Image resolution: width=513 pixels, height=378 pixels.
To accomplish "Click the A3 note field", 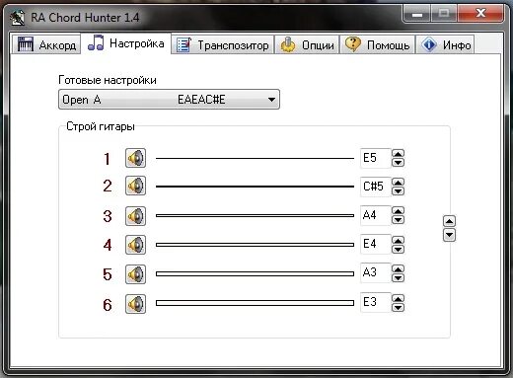I will (x=375, y=272).
